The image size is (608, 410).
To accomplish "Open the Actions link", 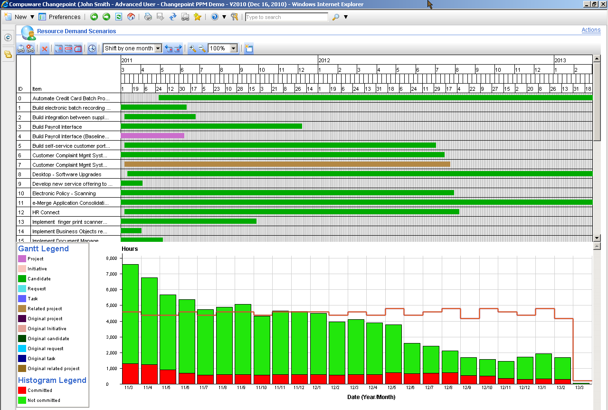I will (x=591, y=30).
